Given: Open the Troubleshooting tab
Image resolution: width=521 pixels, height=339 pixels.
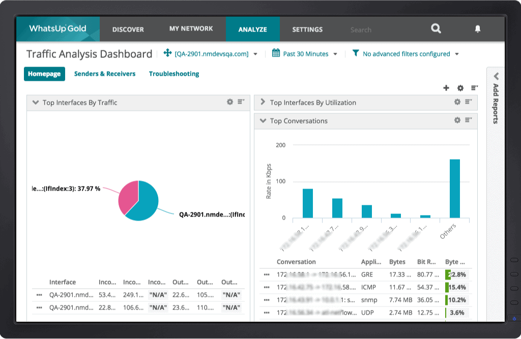Looking at the screenshot, I should 174,74.
